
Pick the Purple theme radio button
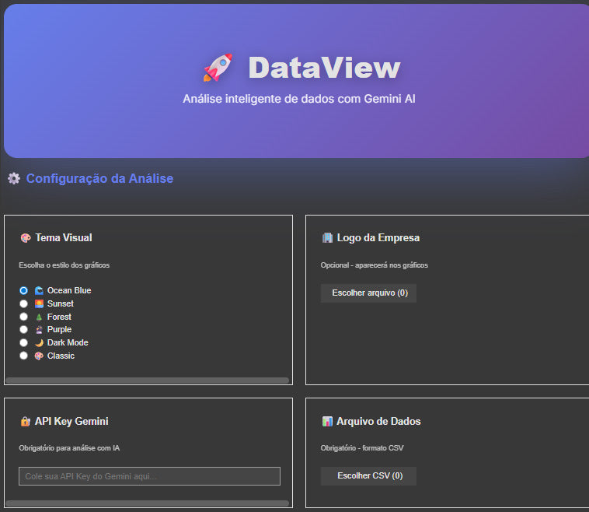23,330
